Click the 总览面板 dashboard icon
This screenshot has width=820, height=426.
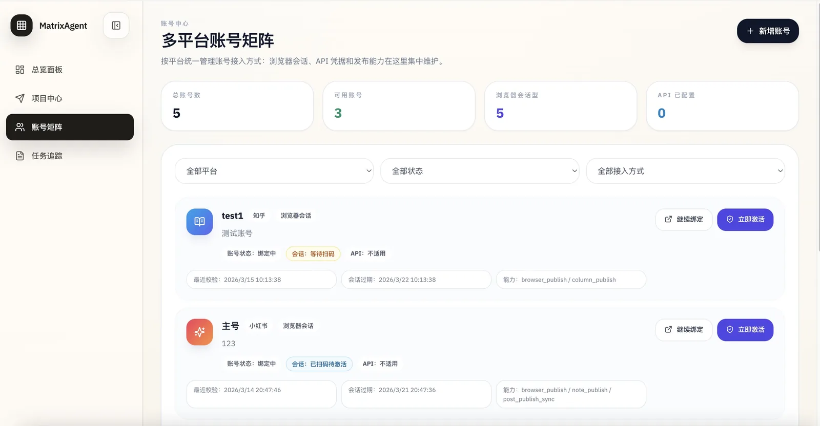coord(20,70)
